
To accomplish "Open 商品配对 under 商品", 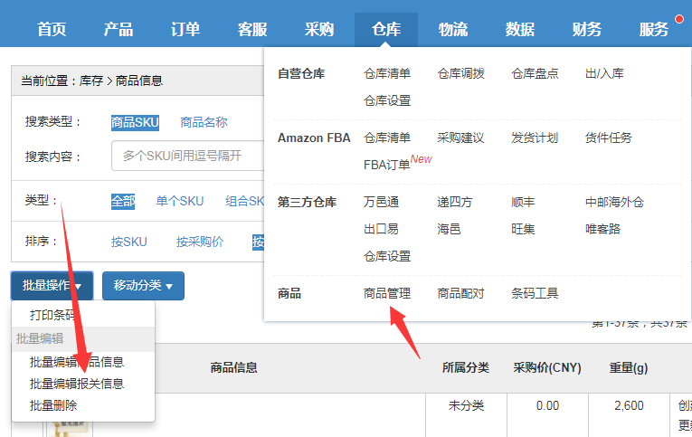I will click(460, 293).
